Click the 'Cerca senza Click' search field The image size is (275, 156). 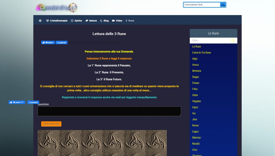point(202,5)
